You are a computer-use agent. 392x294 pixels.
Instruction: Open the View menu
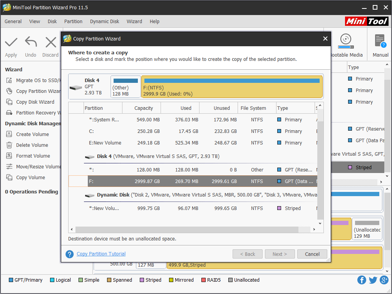point(35,22)
